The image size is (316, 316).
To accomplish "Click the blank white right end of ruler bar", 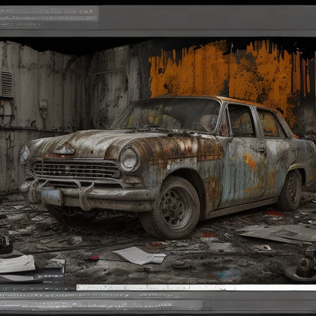I will click(275, 287).
